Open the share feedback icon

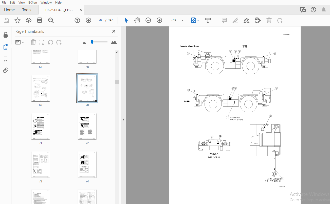[x=303, y=10]
